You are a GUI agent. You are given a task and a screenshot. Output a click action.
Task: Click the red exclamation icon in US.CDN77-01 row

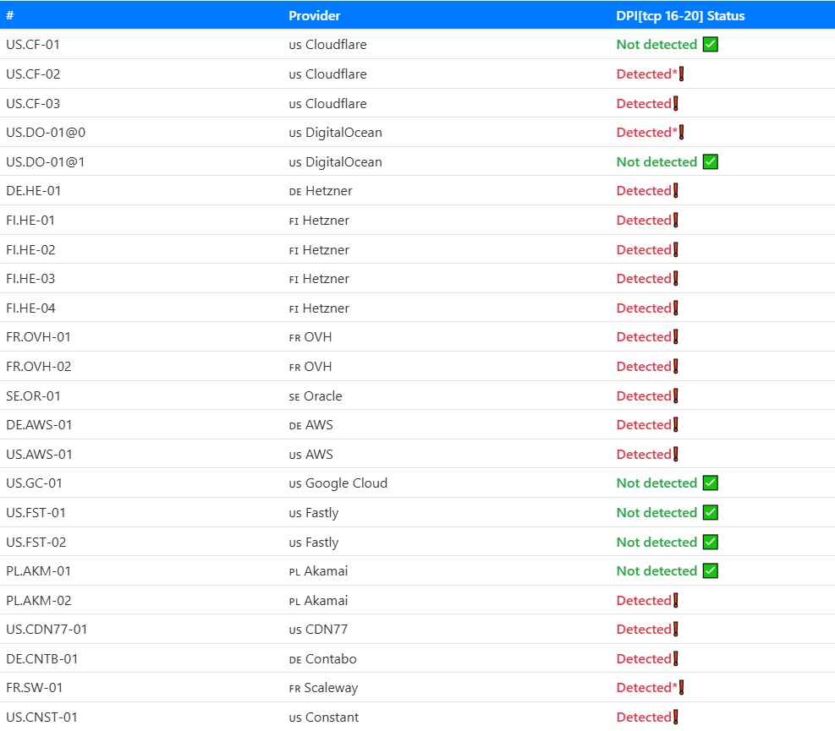click(x=676, y=629)
